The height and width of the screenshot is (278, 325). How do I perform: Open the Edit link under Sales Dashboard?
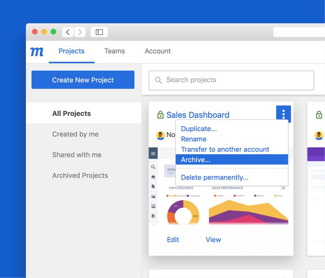(x=173, y=240)
